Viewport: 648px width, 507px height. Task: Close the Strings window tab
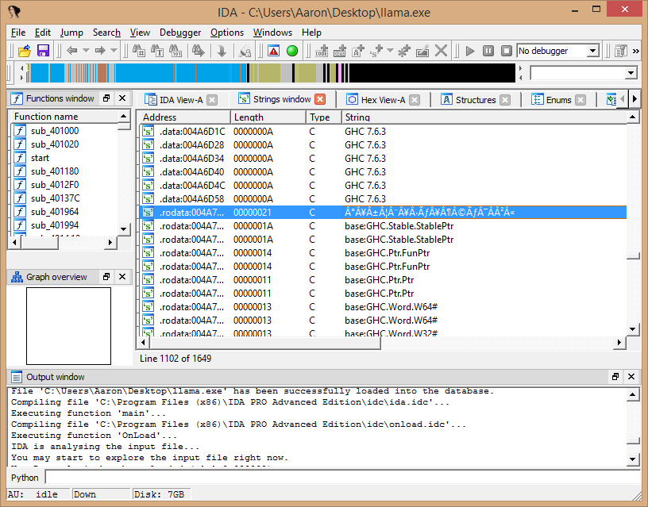320,99
